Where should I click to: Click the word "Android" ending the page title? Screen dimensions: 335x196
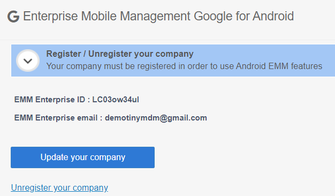click(273, 16)
